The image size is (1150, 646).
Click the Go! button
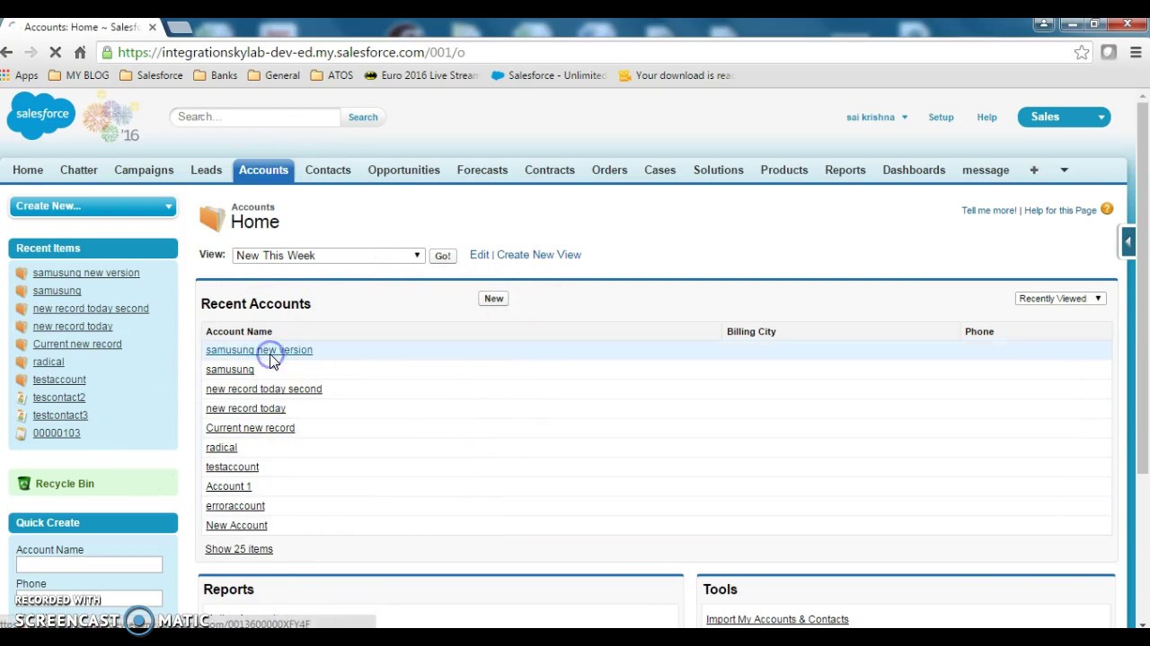point(442,256)
